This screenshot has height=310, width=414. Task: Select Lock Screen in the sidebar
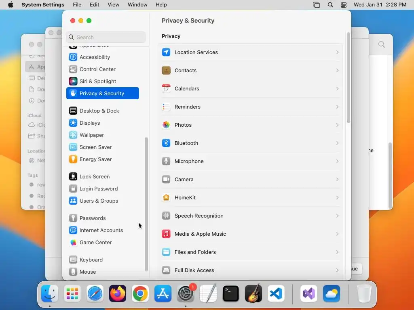[103, 177]
